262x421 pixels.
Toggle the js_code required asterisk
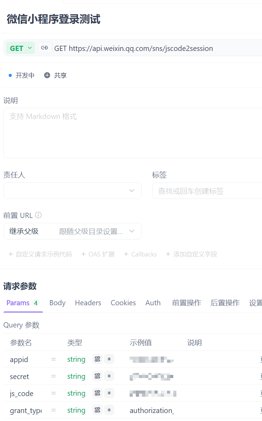[x=109, y=393]
